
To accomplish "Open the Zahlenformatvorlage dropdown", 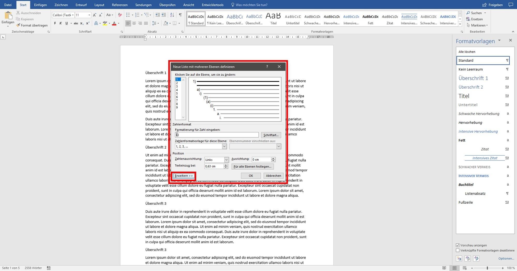I will [x=224, y=146].
